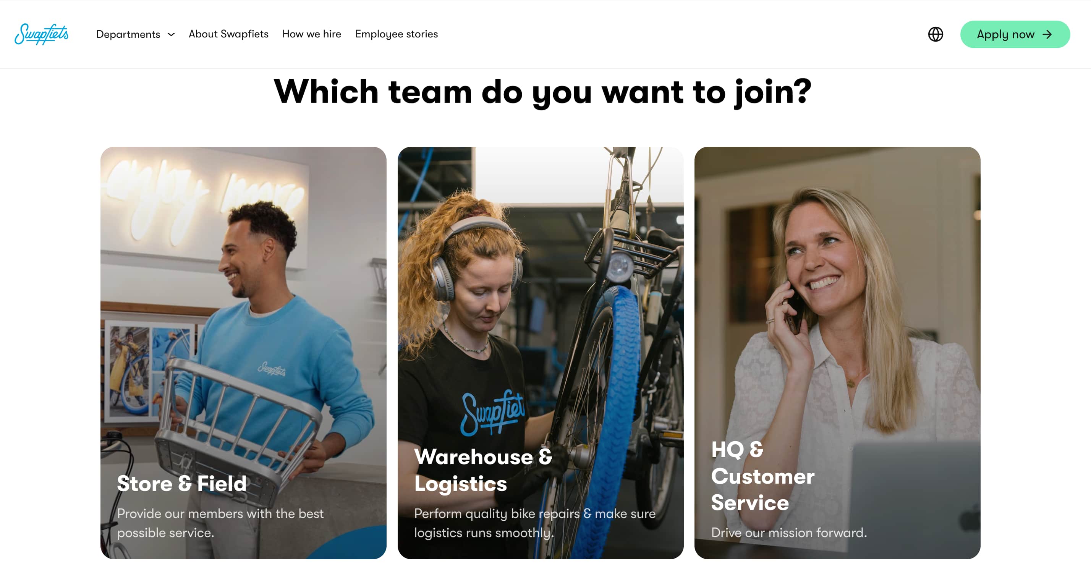Open the How we hire link
The image size is (1091, 586).
(312, 34)
